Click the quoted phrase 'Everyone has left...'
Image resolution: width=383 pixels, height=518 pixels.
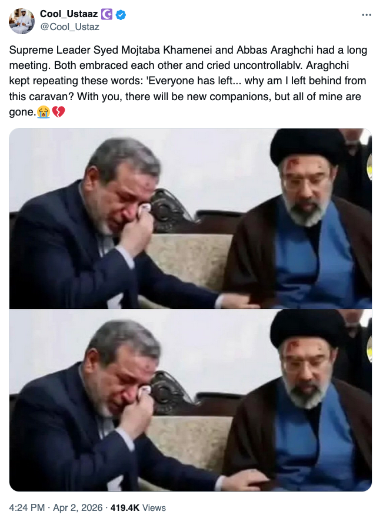pos(194,81)
